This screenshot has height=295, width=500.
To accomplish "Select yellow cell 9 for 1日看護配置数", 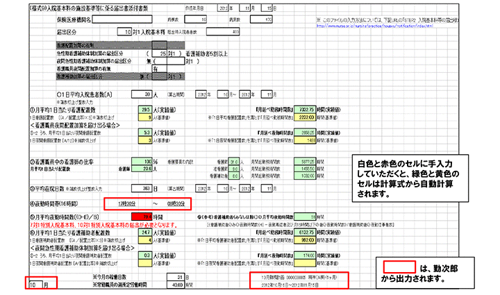I will tap(145, 117).
